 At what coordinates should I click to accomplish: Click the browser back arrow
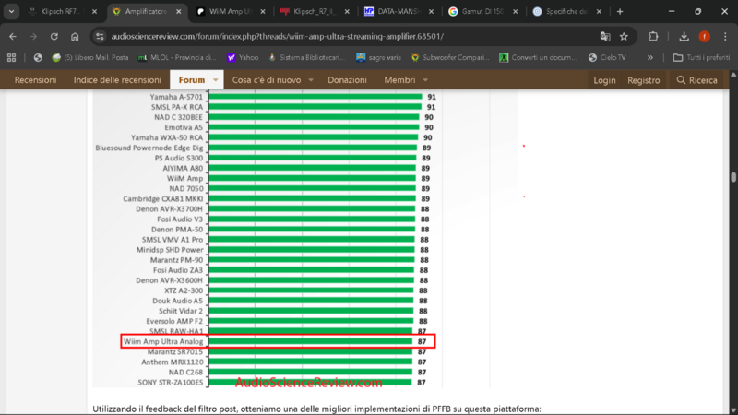13,36
